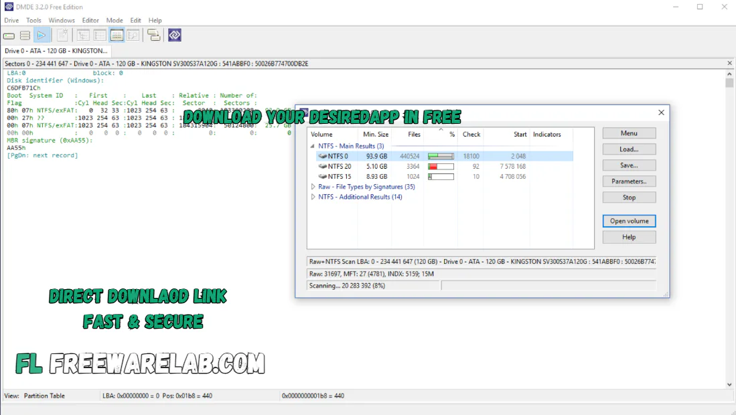Open the Tools menu
Image resolution: width=736 pixels, height=415 pixels.
tap(33, 20)
